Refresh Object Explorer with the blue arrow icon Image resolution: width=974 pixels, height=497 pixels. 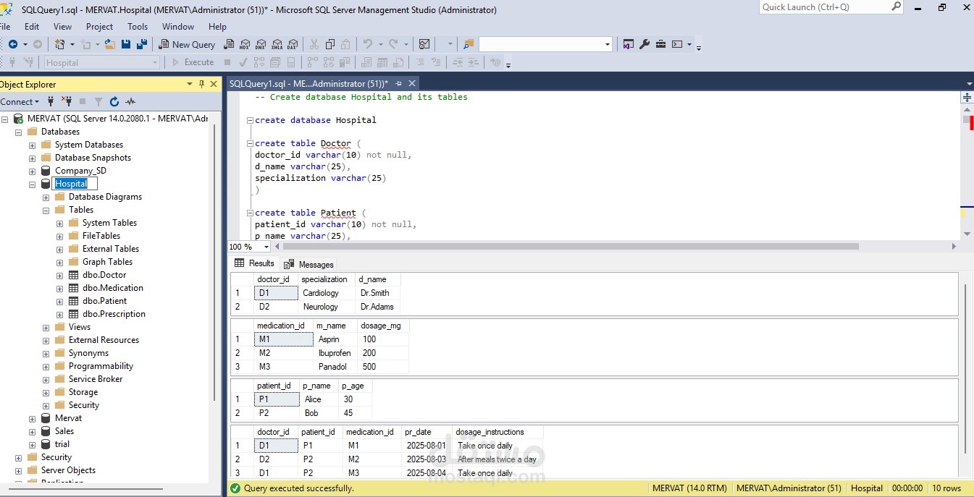click(x=114, y=101)
